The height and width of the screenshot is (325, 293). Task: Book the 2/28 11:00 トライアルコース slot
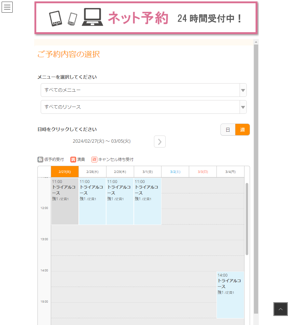tap(92, 201)
